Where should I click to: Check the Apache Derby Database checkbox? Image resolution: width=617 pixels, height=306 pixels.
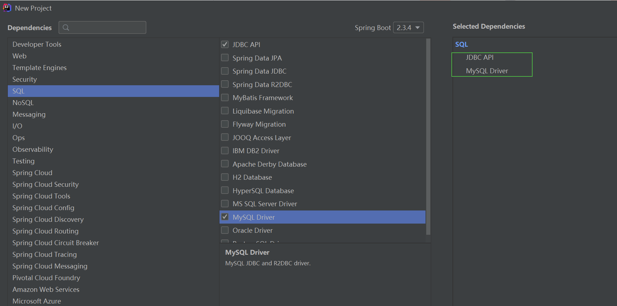click(x=225, y=164)
